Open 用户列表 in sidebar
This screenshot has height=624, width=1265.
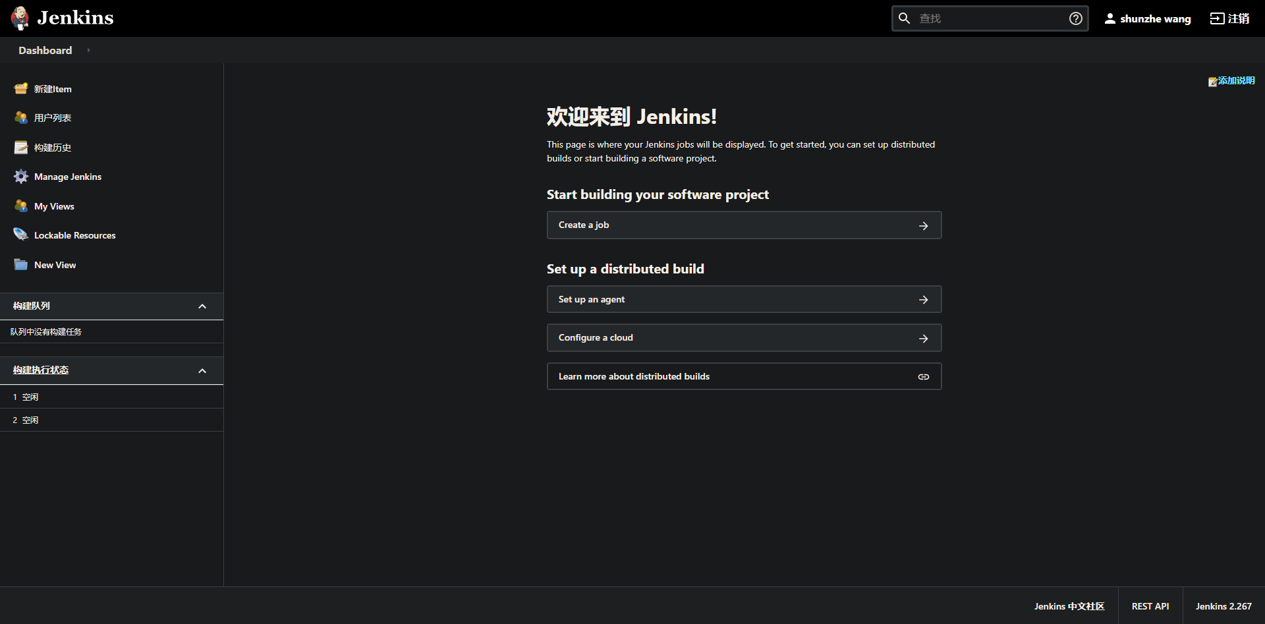[x=53, y=118]
